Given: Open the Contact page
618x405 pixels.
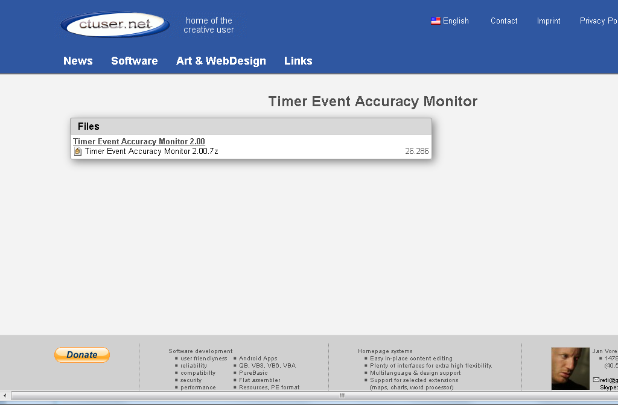Looking at the screenshot, I should 503,21.
